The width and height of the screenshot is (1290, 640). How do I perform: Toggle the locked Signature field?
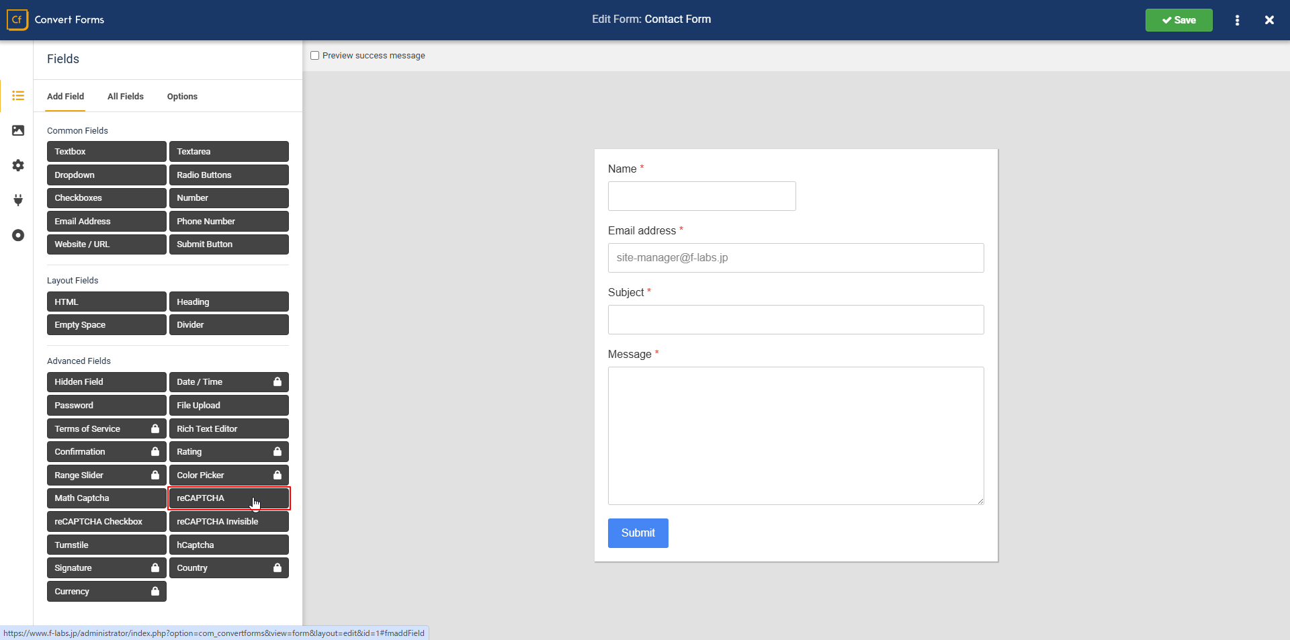coord(155,567)
